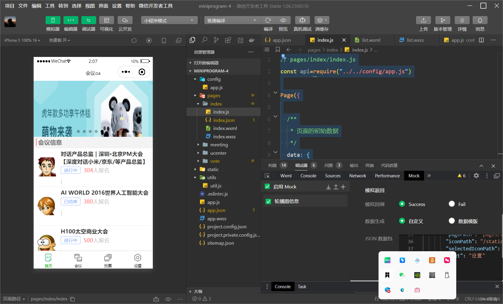Select the 自定义 data generation option
This screenshot has width=503, height=304.
[402, 221]
